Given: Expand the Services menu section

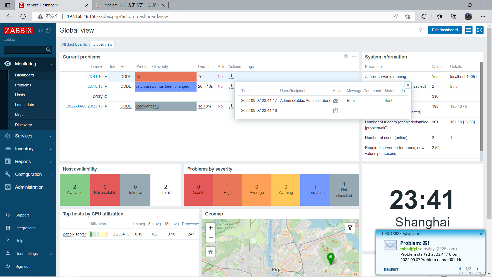Looking at the screenshot, I should pos(28,136).
